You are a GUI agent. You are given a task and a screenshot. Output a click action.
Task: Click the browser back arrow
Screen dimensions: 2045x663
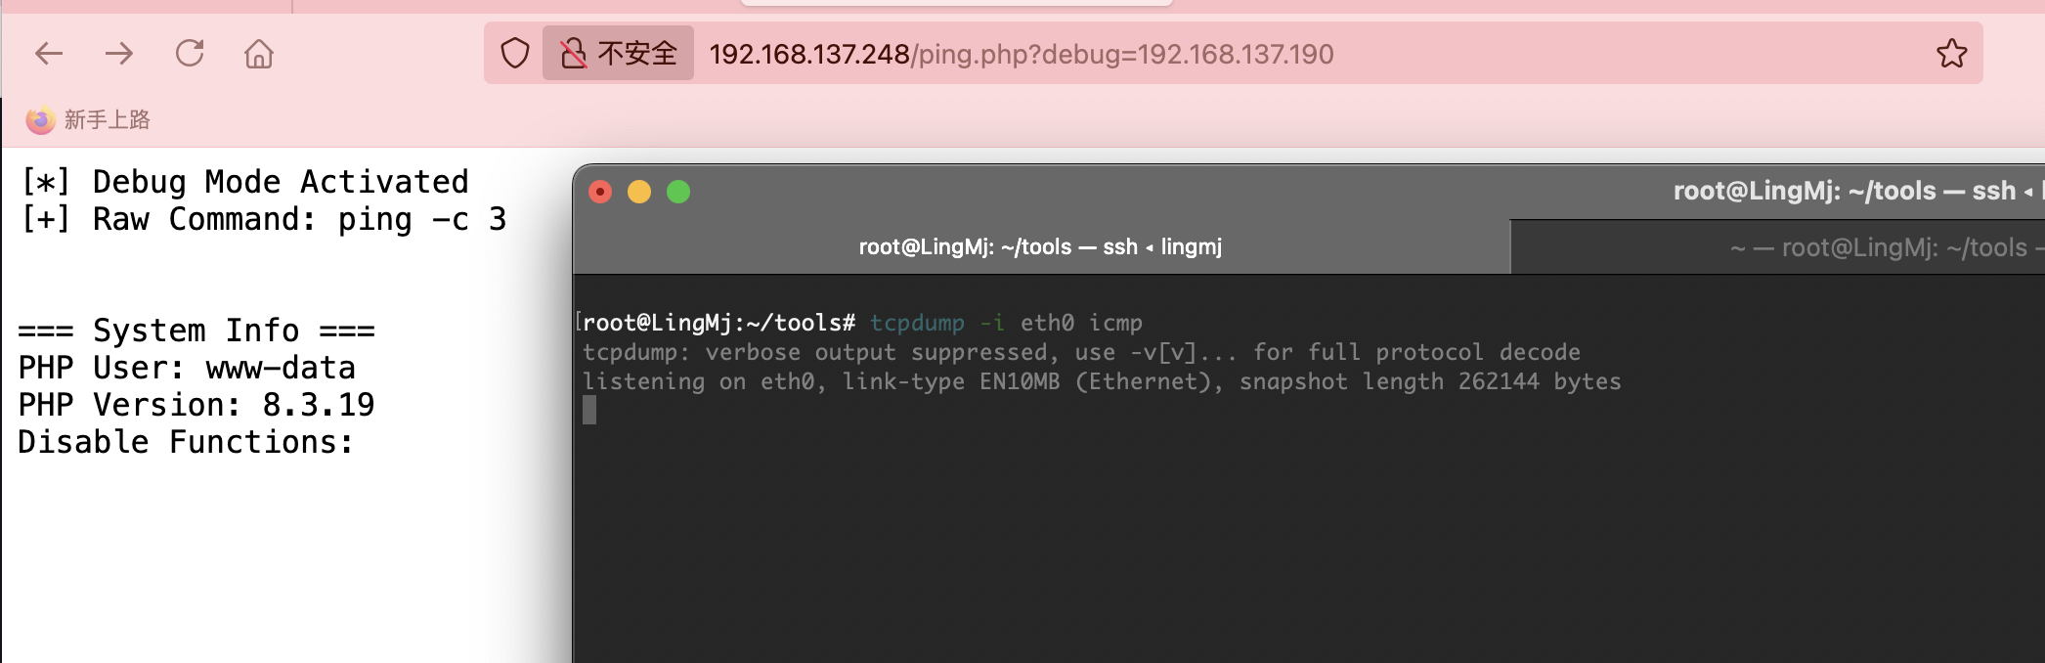coord(49,53)
